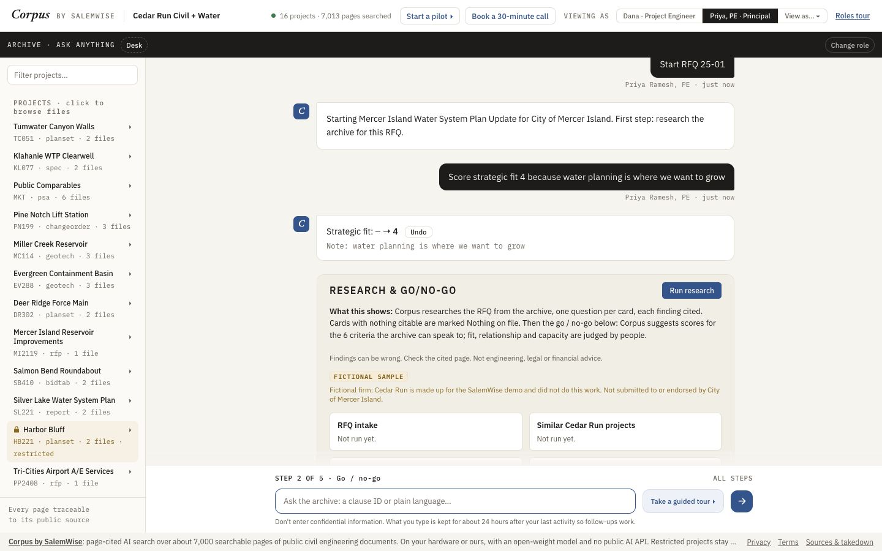The image size is (882, 551).
Task: Expand Mercer Island Reservoir Improvements project
Action: [x=72, y=342]
